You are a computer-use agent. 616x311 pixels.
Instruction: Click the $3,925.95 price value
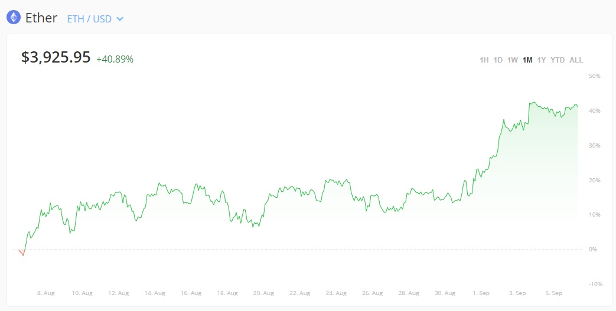tap(56, 57)
